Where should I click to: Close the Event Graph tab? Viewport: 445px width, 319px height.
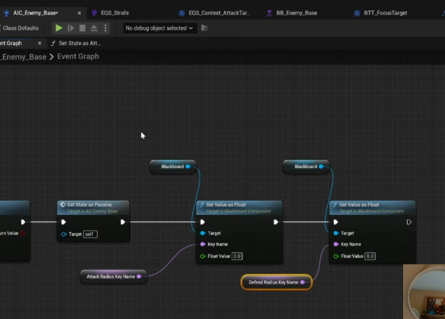coord(39,43)
